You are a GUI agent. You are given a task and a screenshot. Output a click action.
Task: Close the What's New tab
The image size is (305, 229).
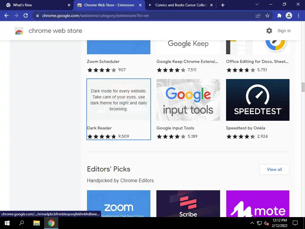click(69, 5)
